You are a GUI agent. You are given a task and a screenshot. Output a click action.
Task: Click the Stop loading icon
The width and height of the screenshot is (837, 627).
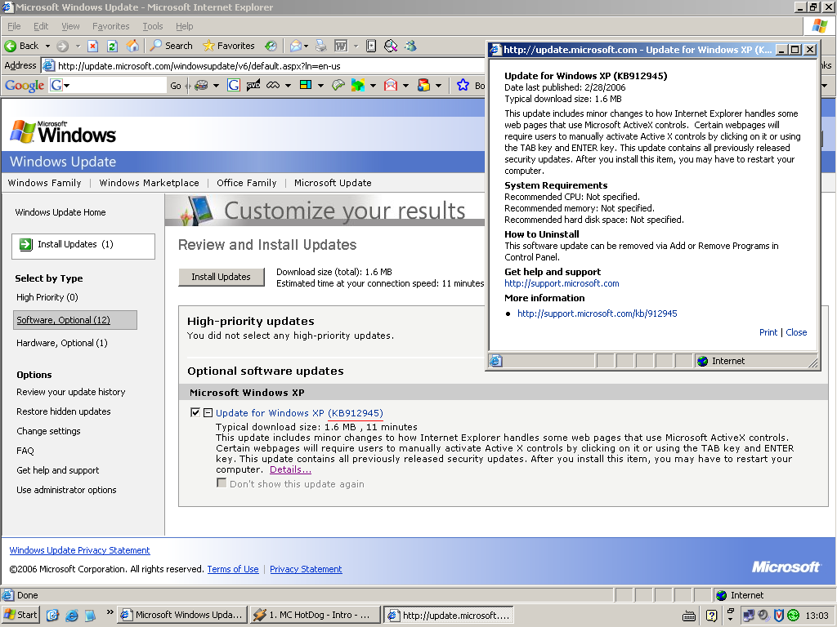(x=93, y=46)
